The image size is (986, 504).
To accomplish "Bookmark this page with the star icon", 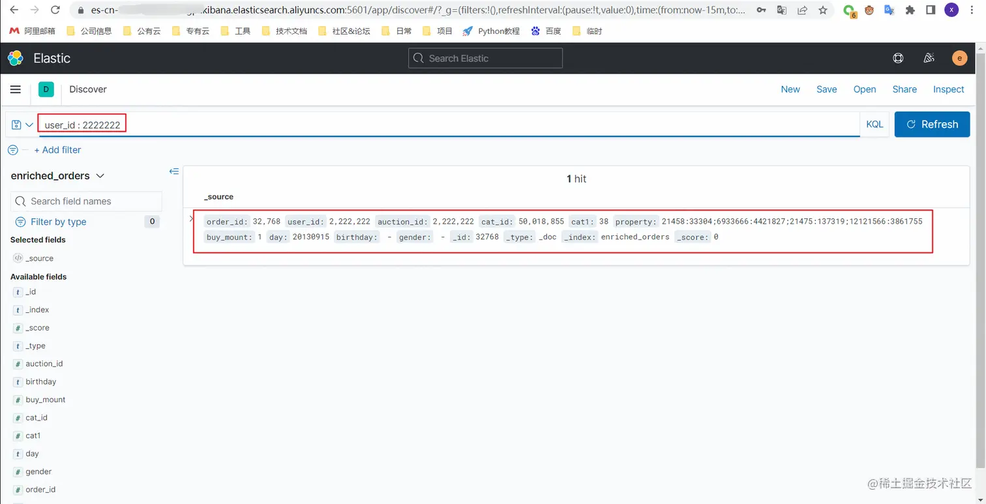I will [823, 10].
